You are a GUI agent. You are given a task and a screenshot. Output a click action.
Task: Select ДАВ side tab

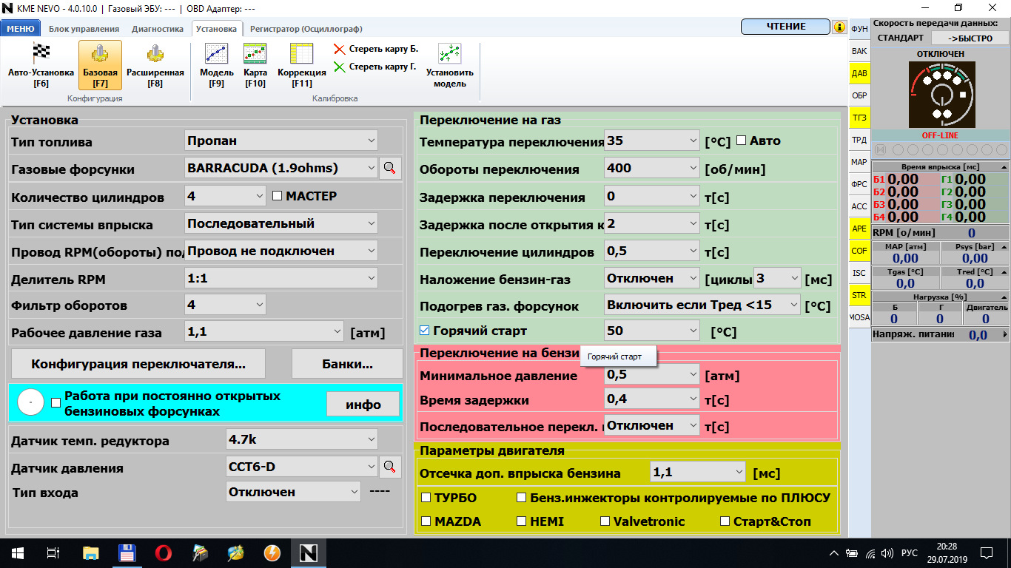[859, 73]
